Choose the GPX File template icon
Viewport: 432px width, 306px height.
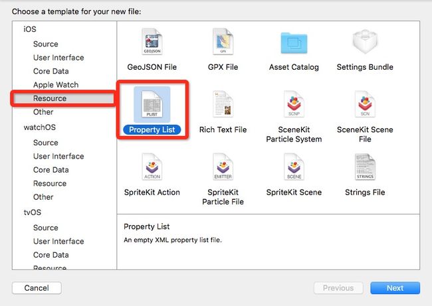point(223,42)
